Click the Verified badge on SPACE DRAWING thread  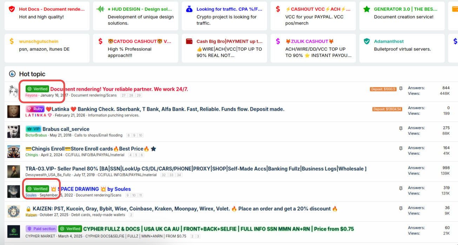click(37, 189)
